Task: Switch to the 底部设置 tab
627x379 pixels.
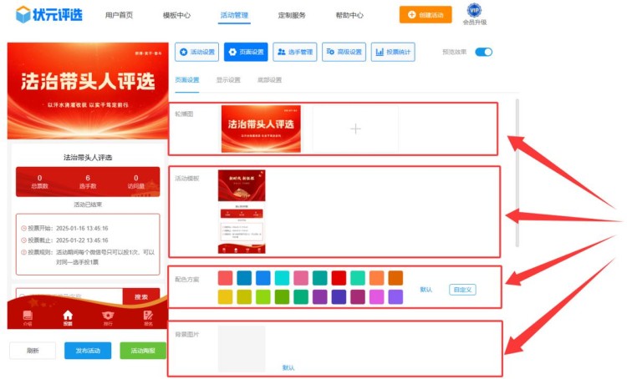Action: pyautogui.click(x=269, y=80)
